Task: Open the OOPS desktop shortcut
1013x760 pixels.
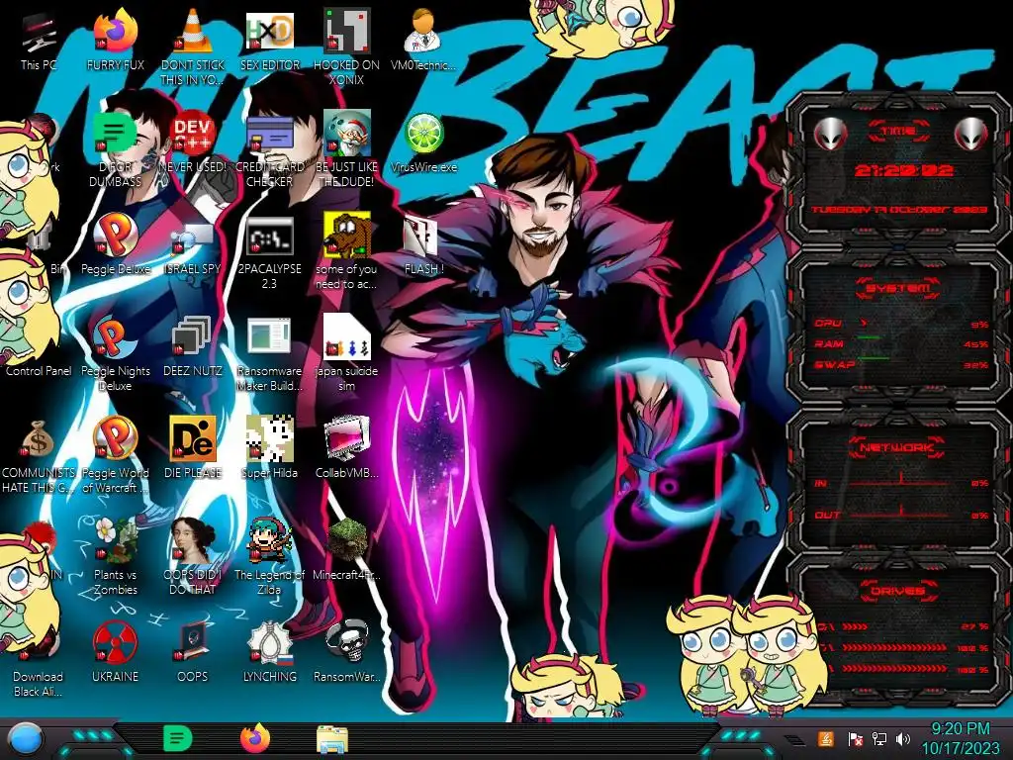Action: pos(193,642)
